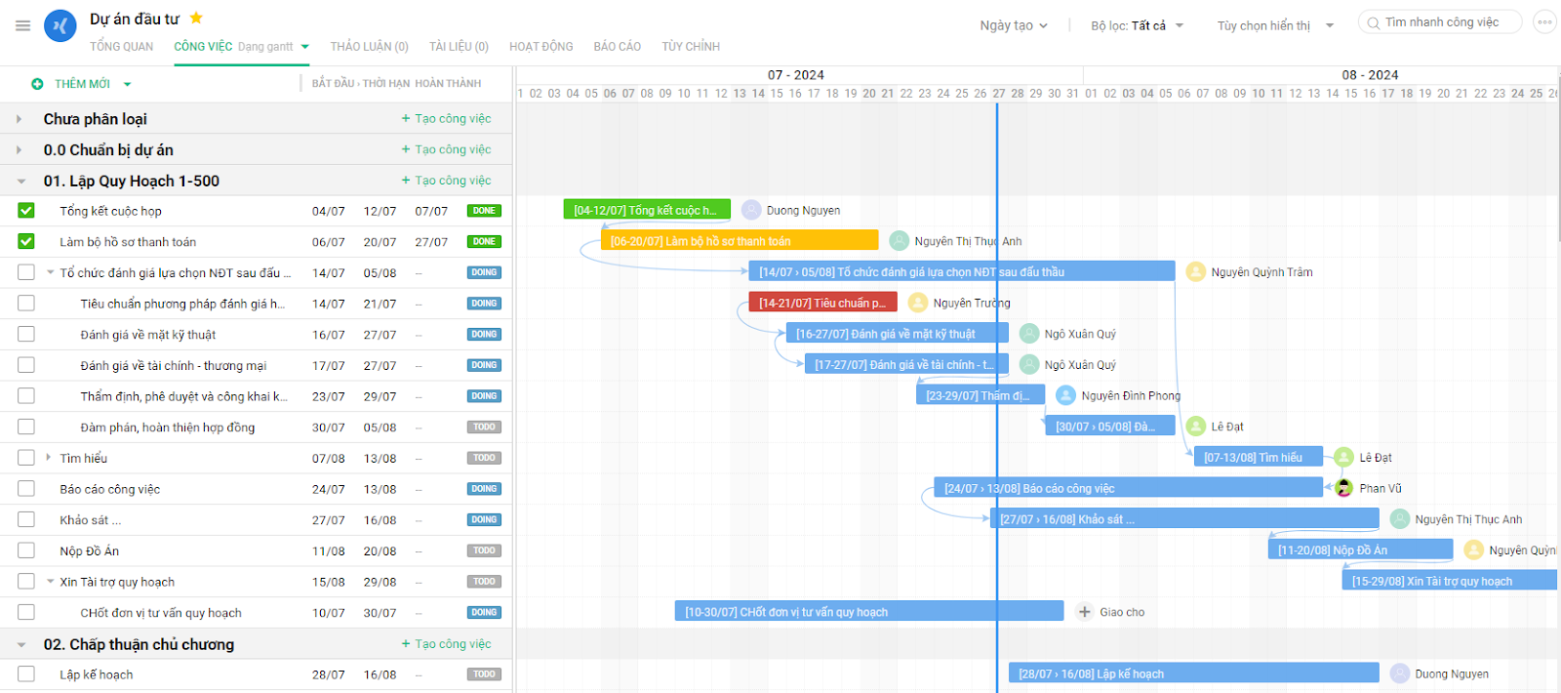Screen dimensions: 1561x693
Task: Expand the 0.0 Chuẩn bị dự án group
Action: tap(20, 150)
